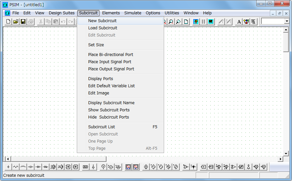292x181 pixels.
Task: Select the proportional block K icon
Action: [x=203, y=167]
